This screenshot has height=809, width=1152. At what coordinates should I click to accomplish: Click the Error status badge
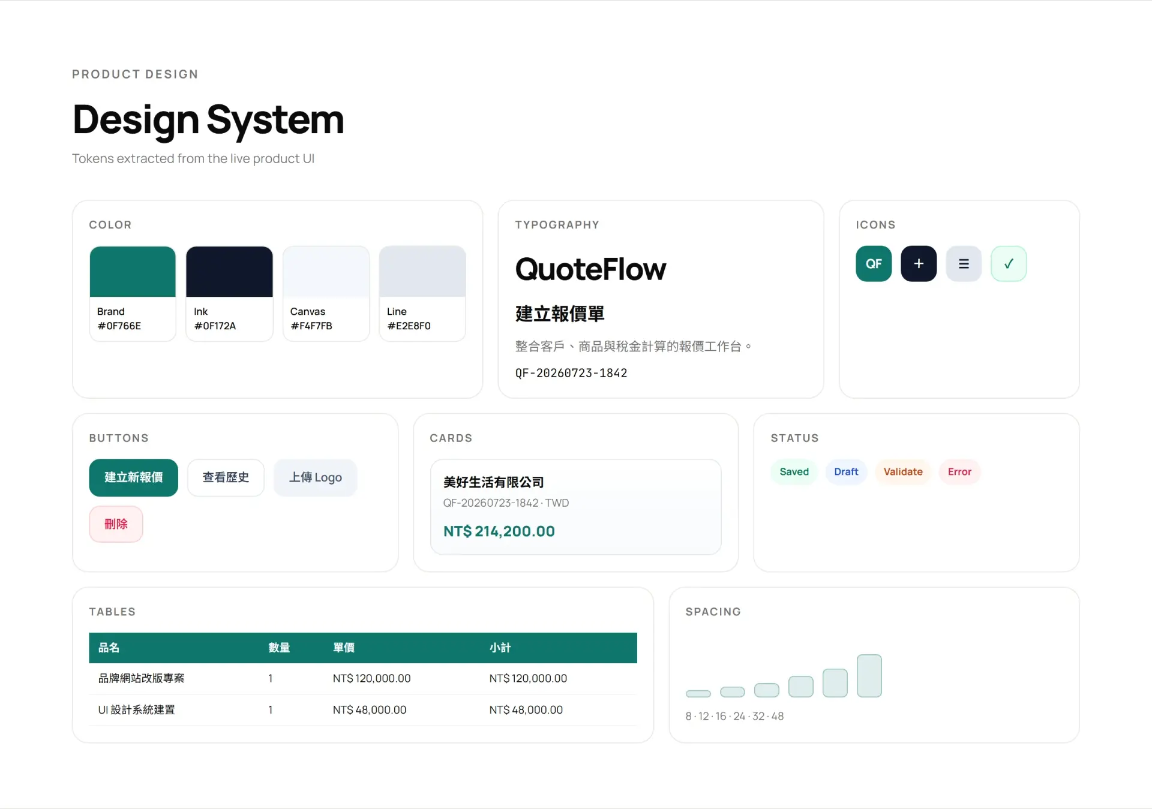(959, 472)
